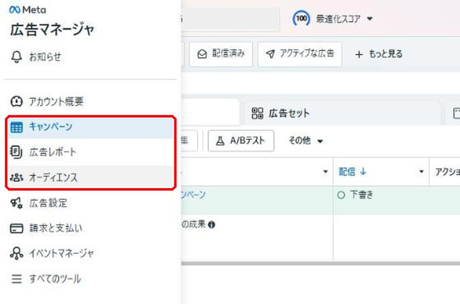Click the flask icon on A/Bテスト
Viewport: 460px width, 304px height.
coord(220,141)
